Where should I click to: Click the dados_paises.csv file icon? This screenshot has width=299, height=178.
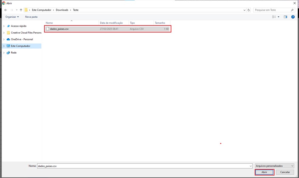point(47,29)
